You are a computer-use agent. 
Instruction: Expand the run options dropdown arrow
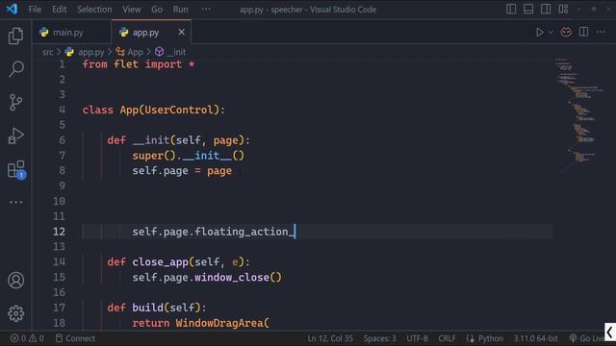pos(551,33)
